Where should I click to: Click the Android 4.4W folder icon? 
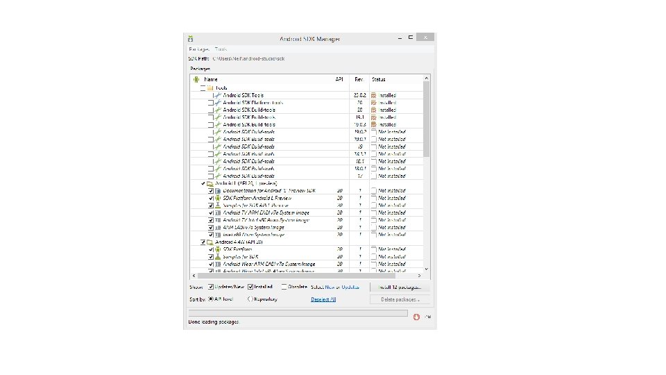[210, 242]
